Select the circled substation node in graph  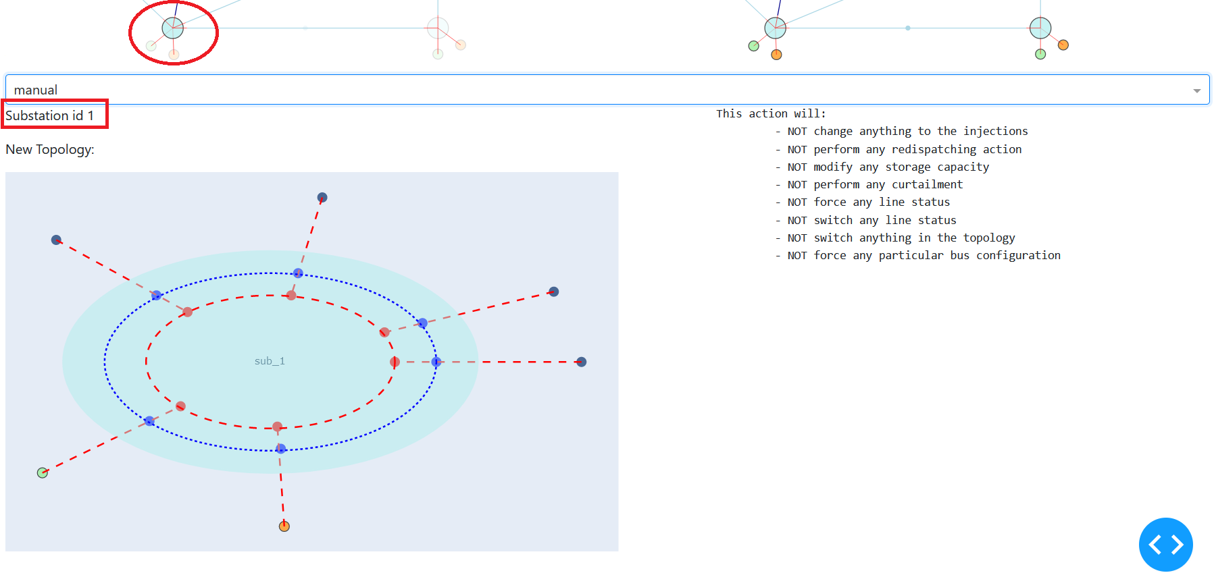click(x=173, y=28)
